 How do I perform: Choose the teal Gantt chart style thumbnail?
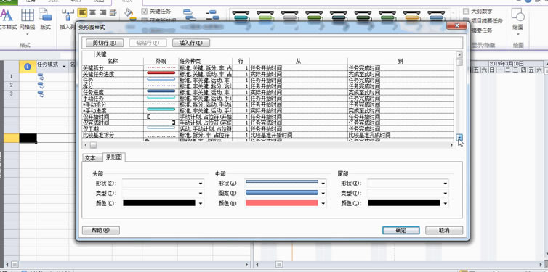tap(241, 16)
